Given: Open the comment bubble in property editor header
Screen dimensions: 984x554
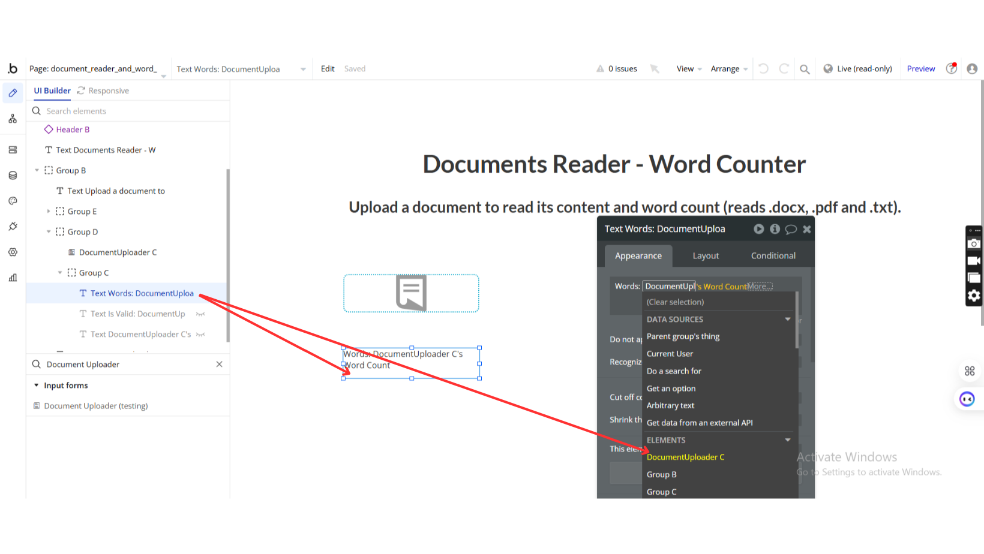Looking at the screenshot, I should click(791, 229).
